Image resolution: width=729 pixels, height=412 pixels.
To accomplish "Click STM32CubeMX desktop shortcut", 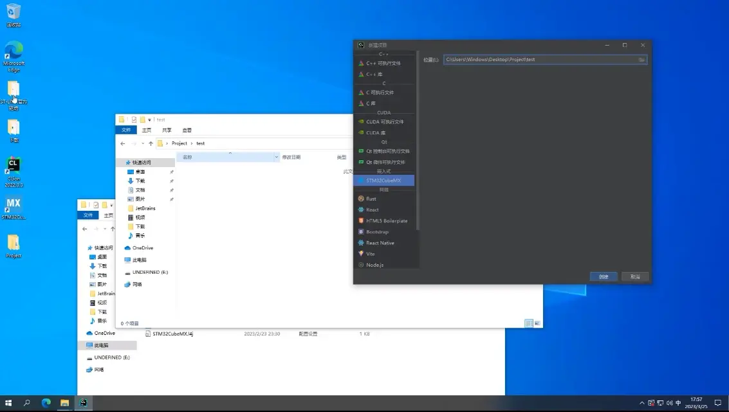I will point(14,208).
